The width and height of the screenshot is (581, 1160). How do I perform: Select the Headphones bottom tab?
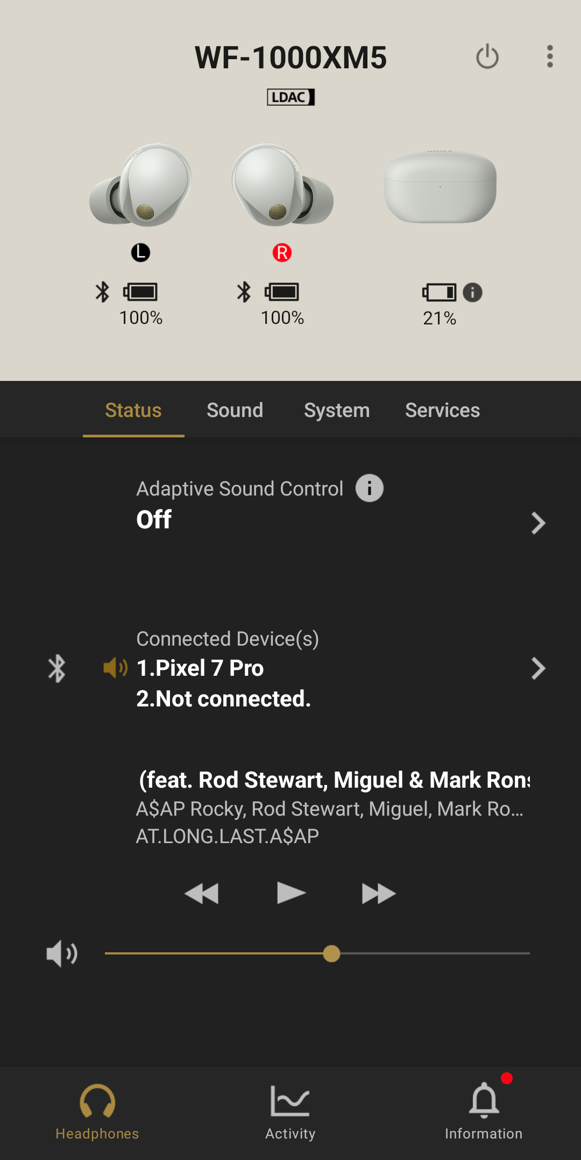97,1110
